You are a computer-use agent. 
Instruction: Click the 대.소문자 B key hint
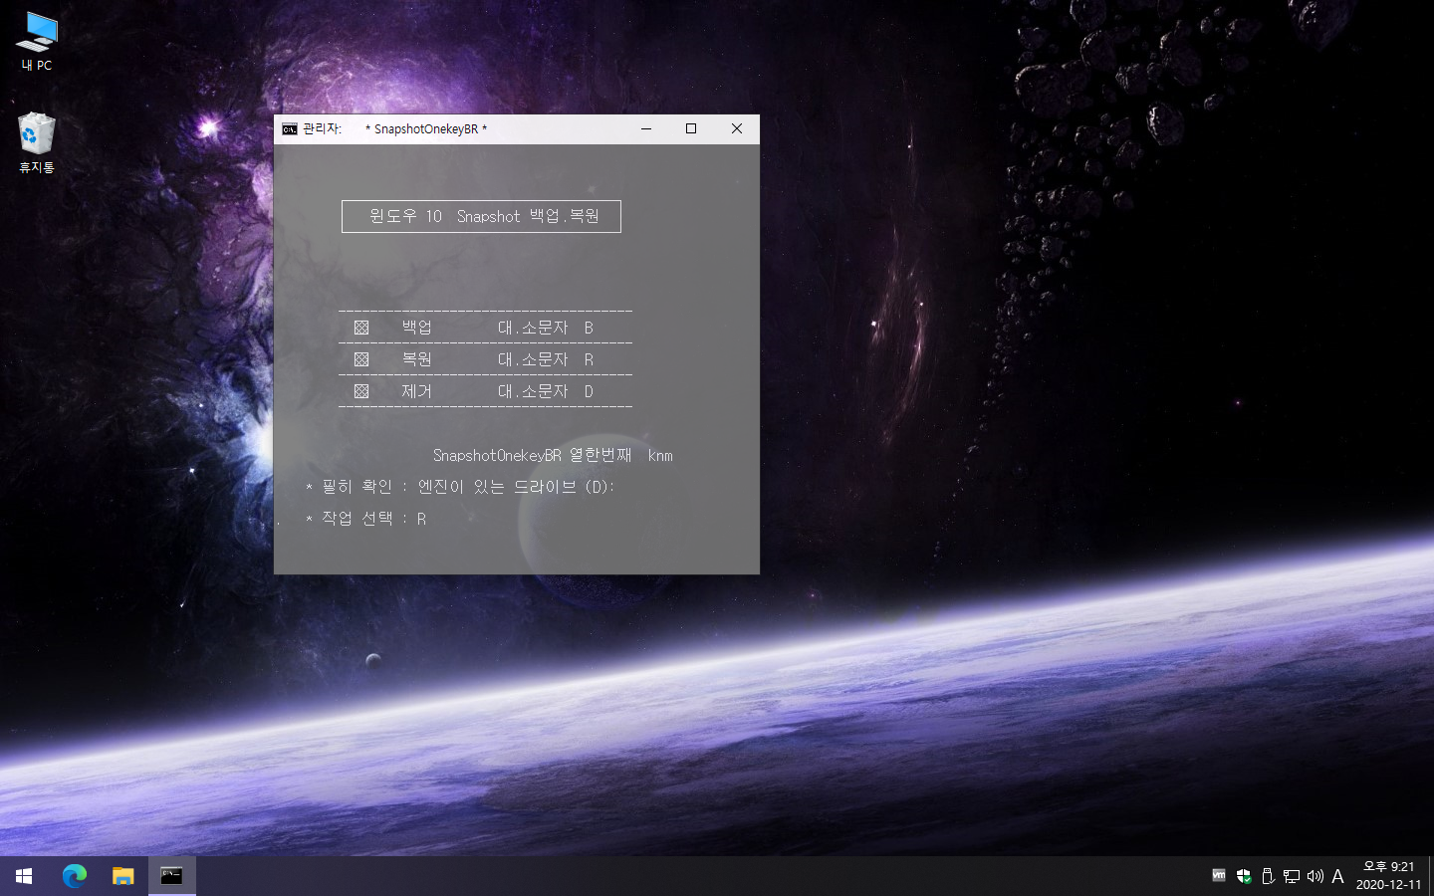546,328
